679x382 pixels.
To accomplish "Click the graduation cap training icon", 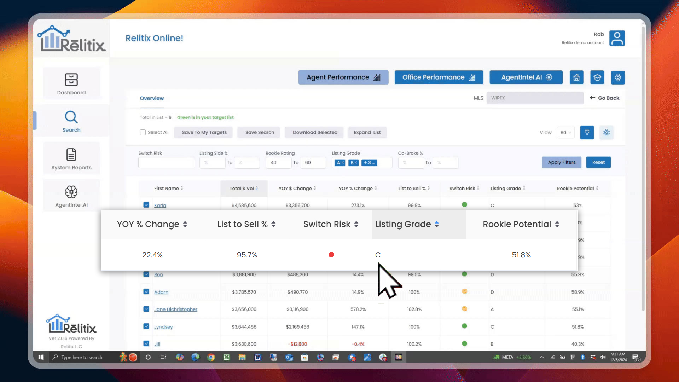I will point(597,77).
